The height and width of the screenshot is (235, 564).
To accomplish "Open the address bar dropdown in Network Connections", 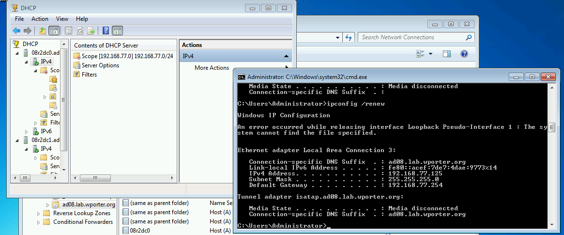I will point(337,37).
